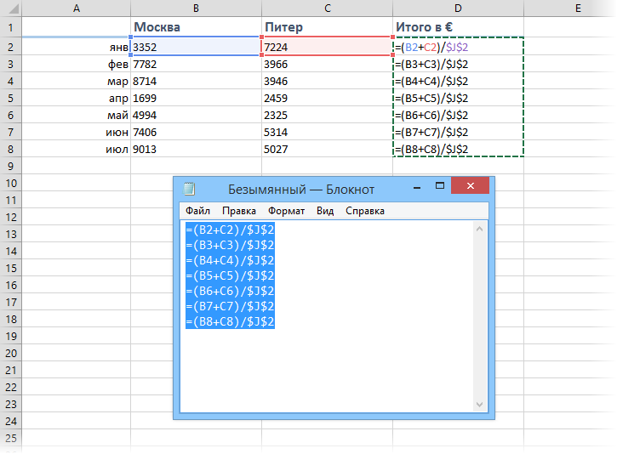Close the Блокнот window
Image resolution: width=617 pixels, height=454 pixels.
click(471, 185)
